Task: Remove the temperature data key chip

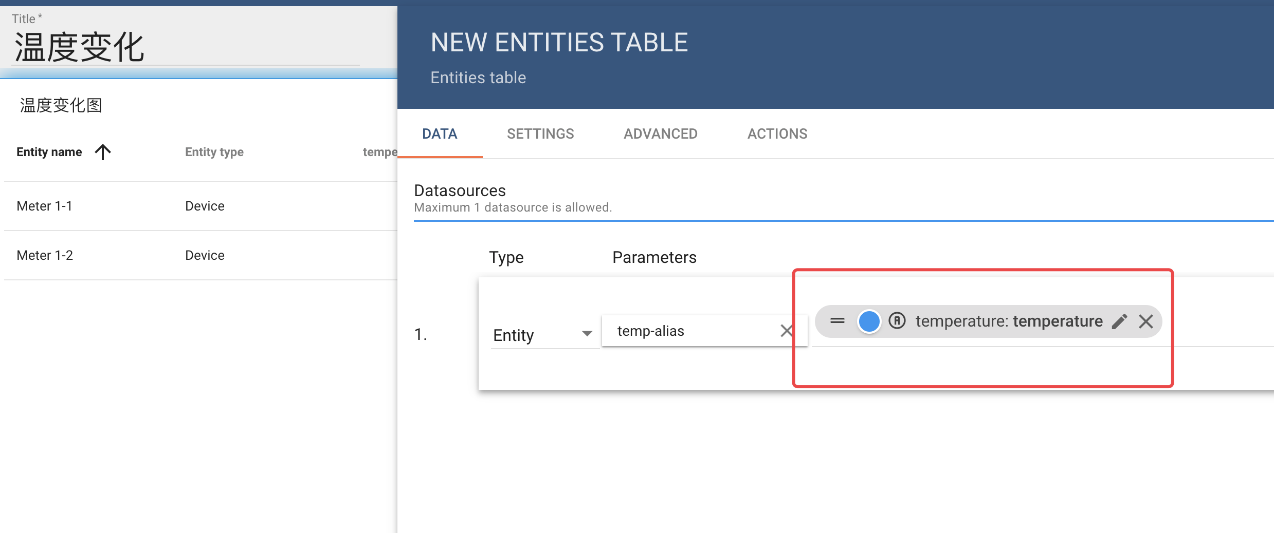Action: pyautogui.click(x=1145, y=321)
